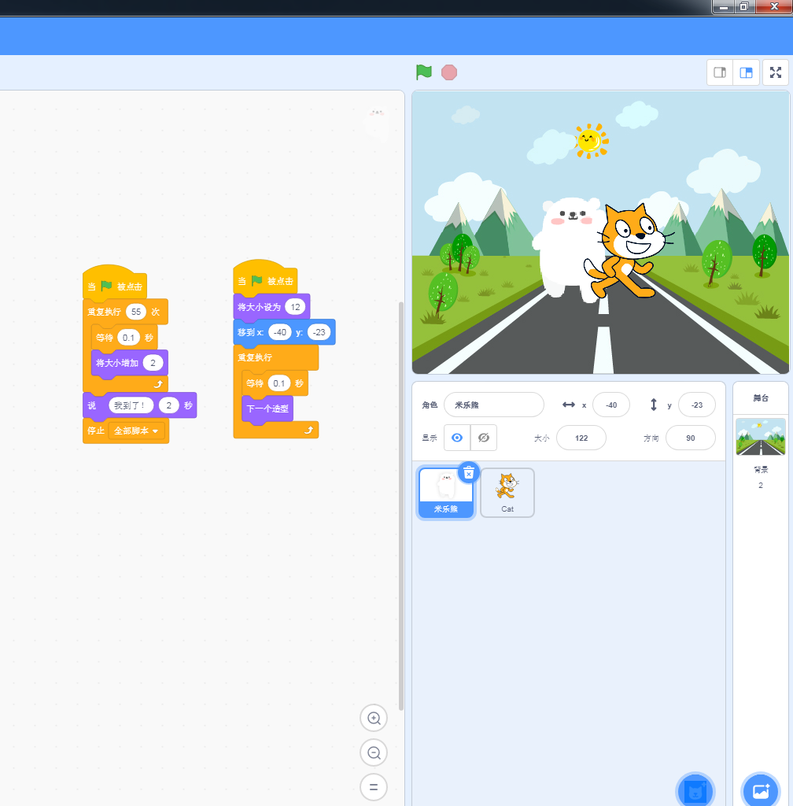This screenshot has width=793, height=806.
Task: Edit the say text 我到了！
Action: pos(131,405)
